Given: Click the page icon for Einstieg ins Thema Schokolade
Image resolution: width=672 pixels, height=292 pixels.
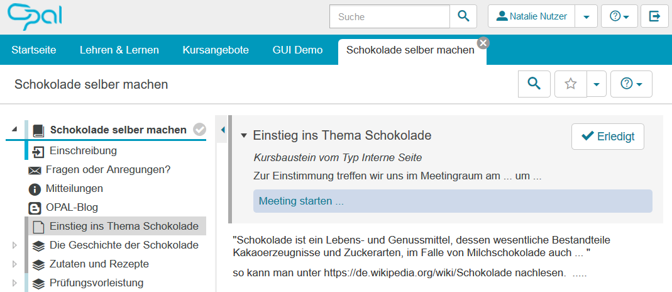Looking at the screenshot, I should (38, 227).
